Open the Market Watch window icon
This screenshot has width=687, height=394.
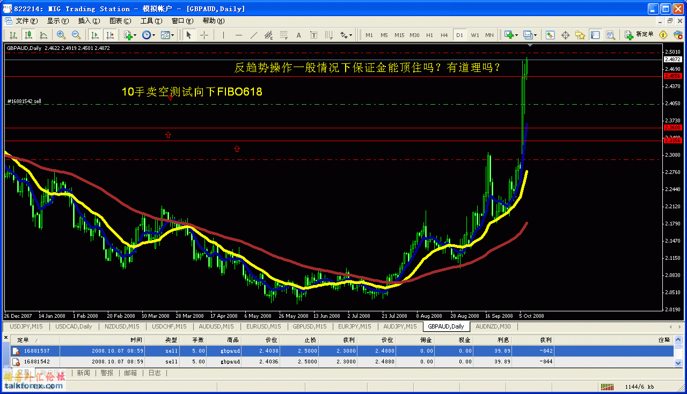click(x=550, y=35)
